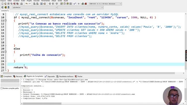Click the return 0; statement
Image resolution: width=187 pixels, height=105 pixels.
[21, 67]
